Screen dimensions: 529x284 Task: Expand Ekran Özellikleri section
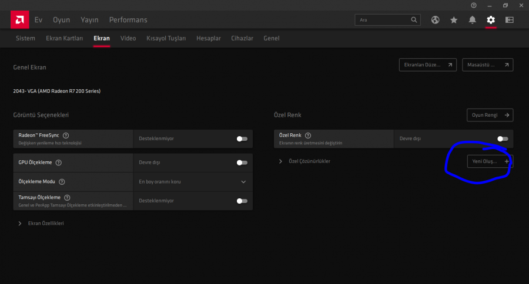[x=21, y=224]
